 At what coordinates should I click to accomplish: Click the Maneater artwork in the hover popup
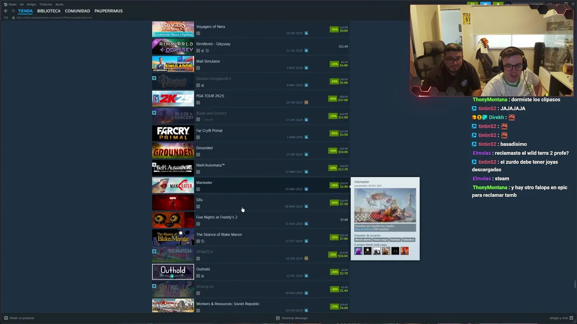(385, 206)
